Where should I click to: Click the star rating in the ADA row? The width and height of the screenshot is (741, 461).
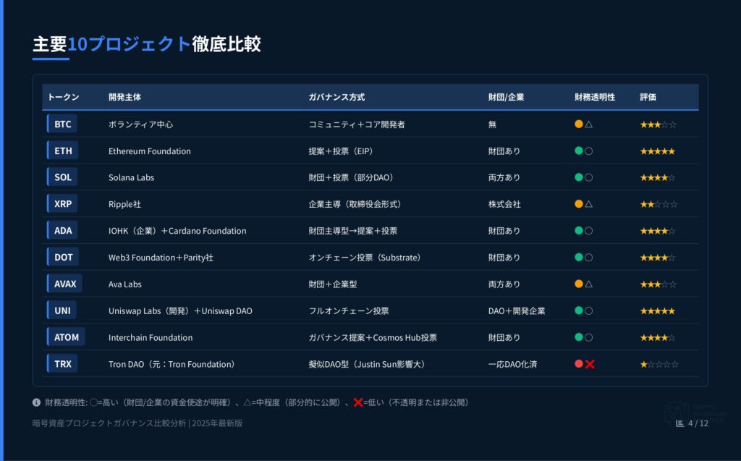[658, 231]
